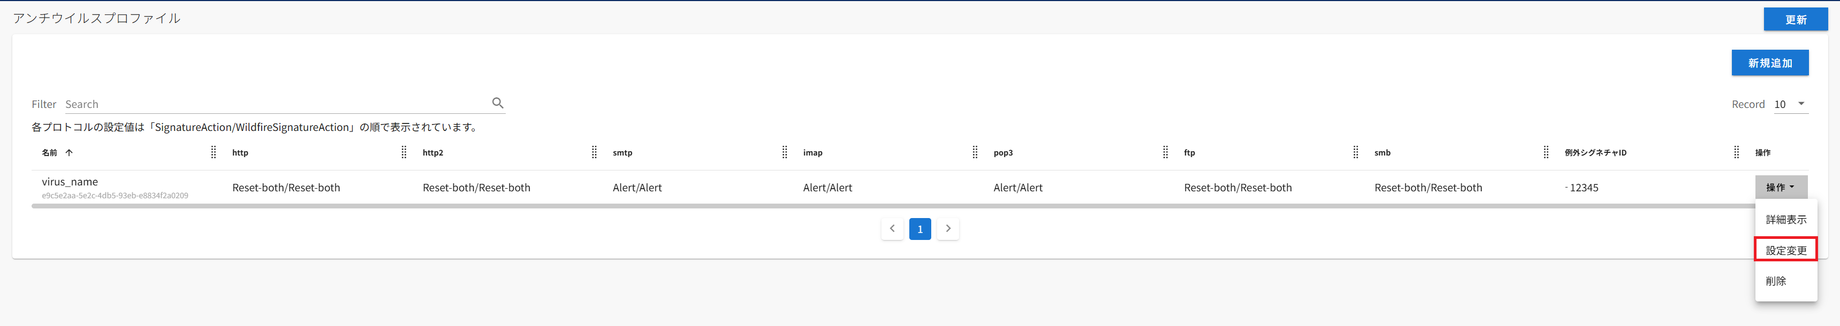The width and height of the screenshot is (1840, 326).
Task: Click the sort arrow beside 名前
Action: pyautogui.click(x=69, y=153)
